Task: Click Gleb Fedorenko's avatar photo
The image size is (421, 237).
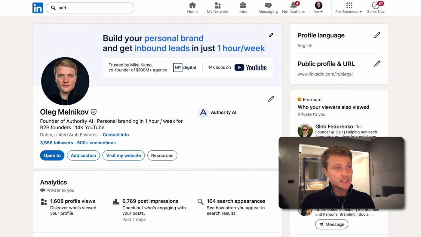Action: (305, 130)
